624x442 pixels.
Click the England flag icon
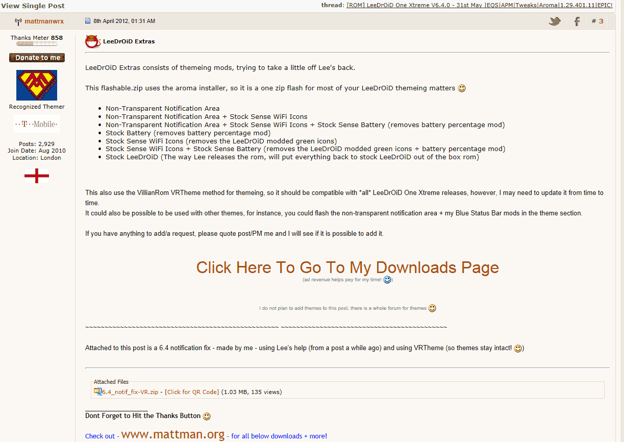tap(37, 177)
